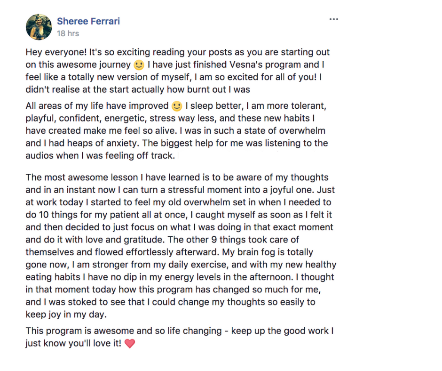Click the words 'love and gratitude'
The image size is (442, 371).
pyautogui.click(x=125, y=240)
